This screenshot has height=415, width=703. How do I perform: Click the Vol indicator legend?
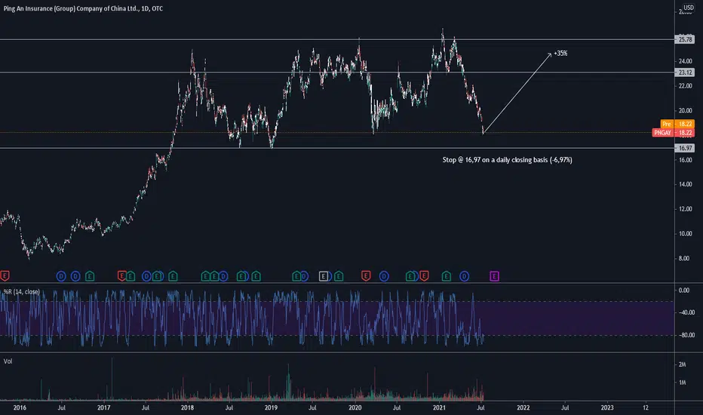(8, 361)
